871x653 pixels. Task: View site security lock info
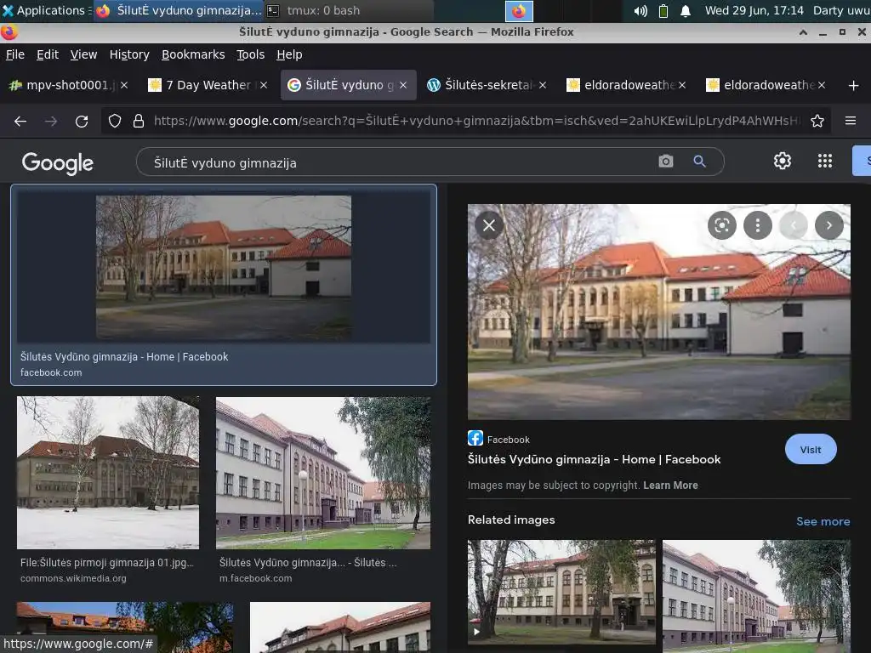tap(139, 121)
